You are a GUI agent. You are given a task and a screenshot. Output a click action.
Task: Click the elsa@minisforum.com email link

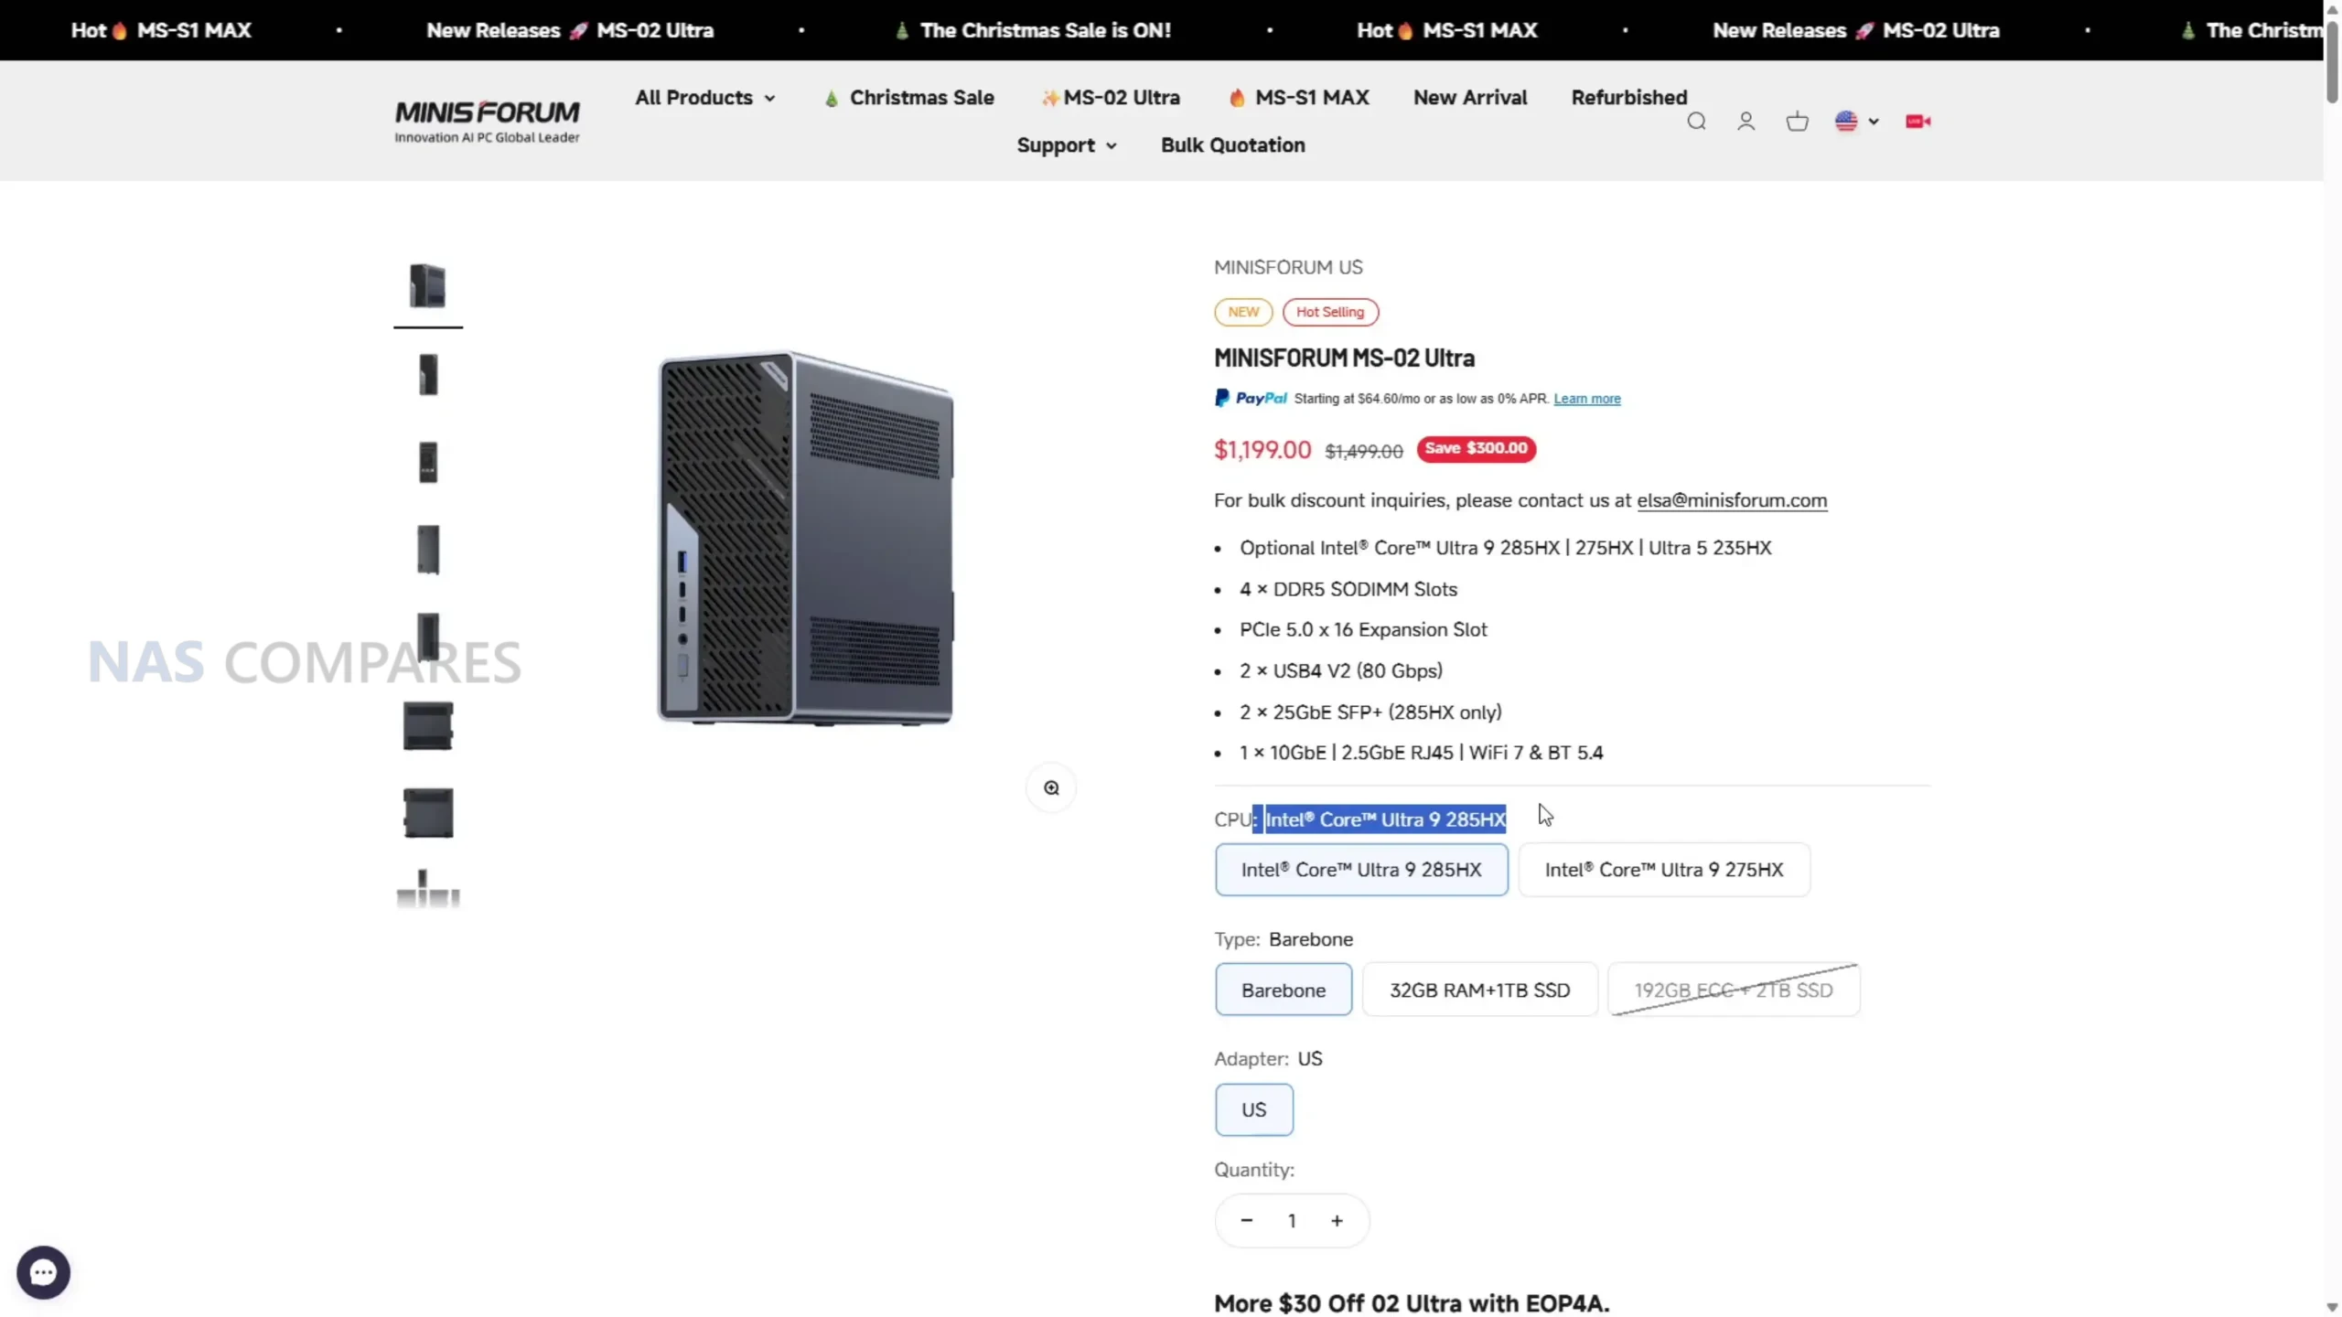[1731, 500]
